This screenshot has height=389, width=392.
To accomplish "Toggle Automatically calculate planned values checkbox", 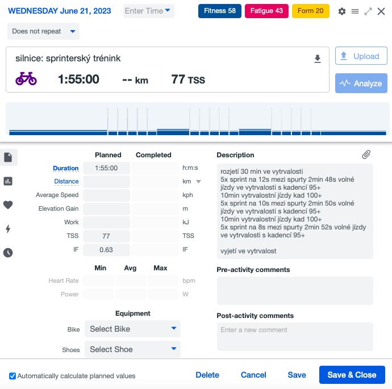I will click(12, 376).
